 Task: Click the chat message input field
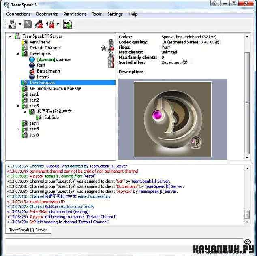coord(124,241)
